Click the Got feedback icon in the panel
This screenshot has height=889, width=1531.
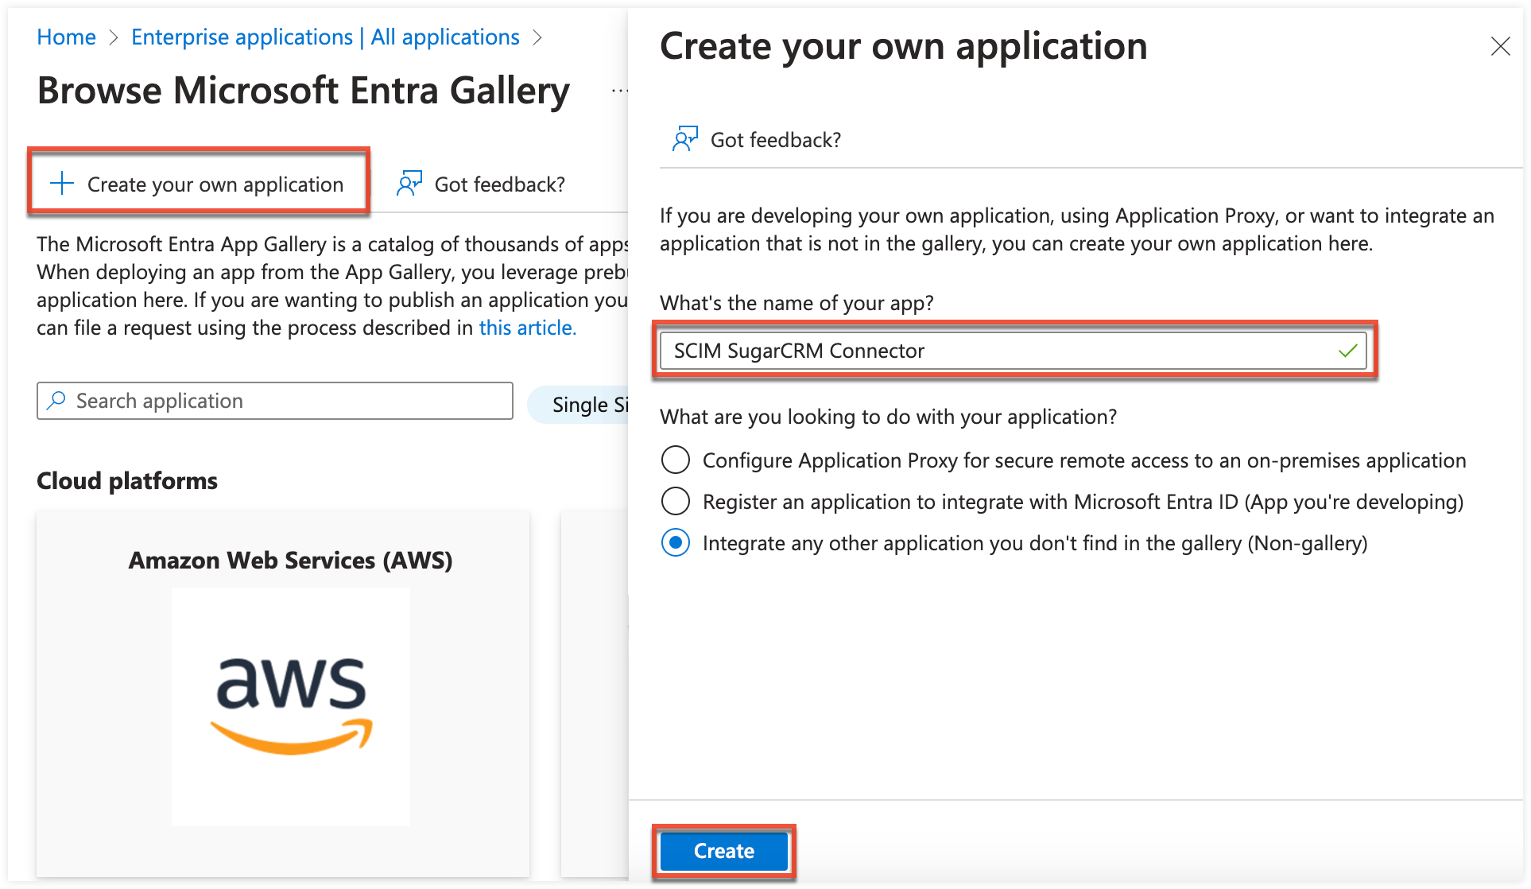684,138
